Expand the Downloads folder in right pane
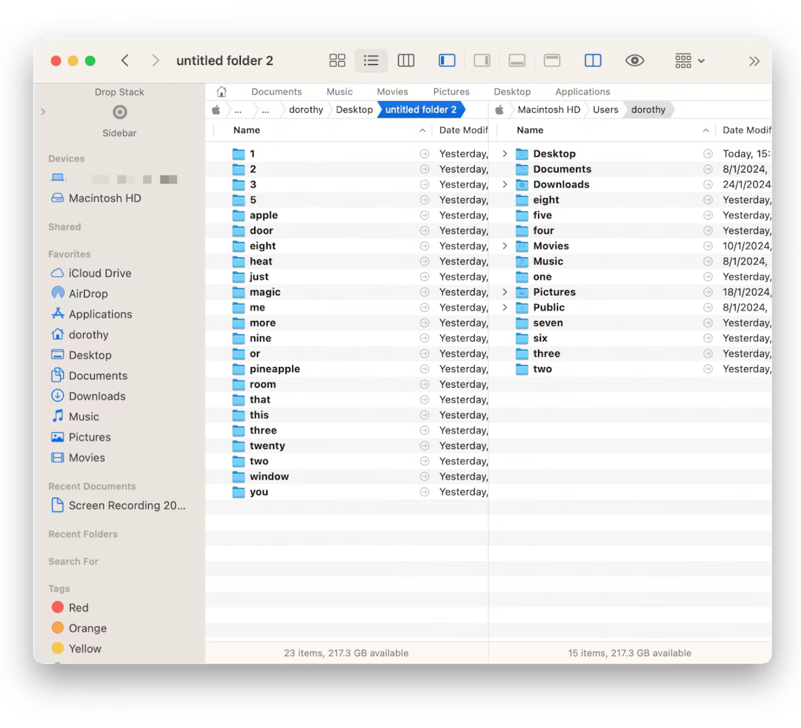 (x=505, y=184)
